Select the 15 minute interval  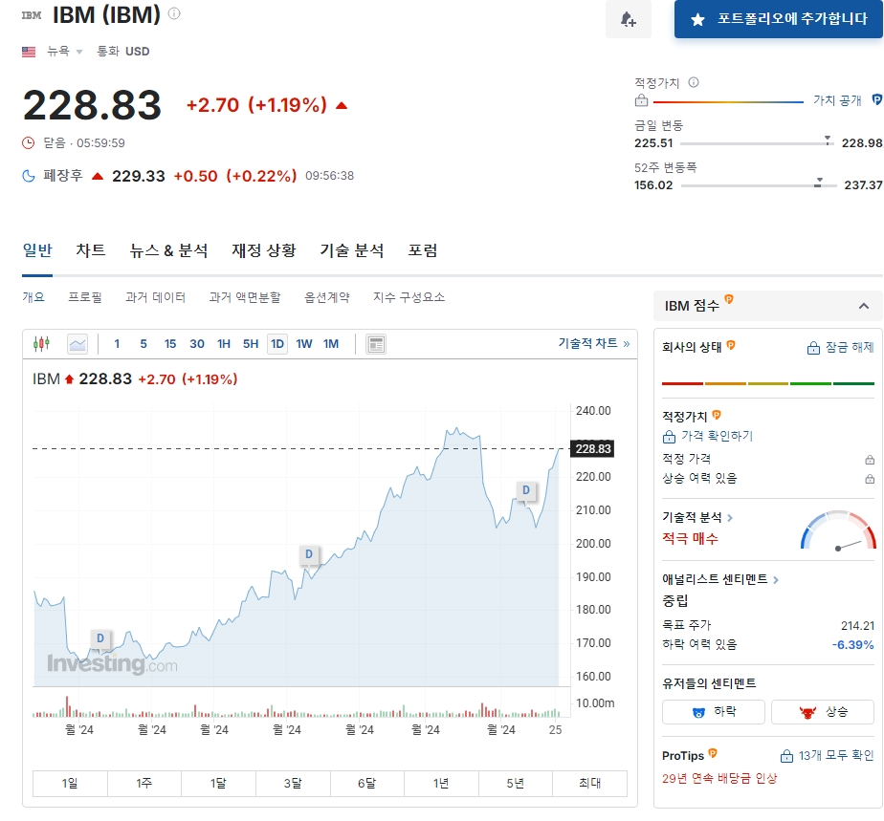tap(170, 343)
